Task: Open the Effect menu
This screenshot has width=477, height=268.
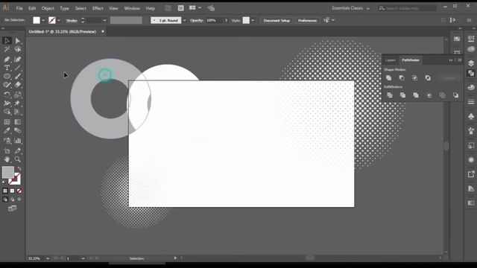Action: 98,8
